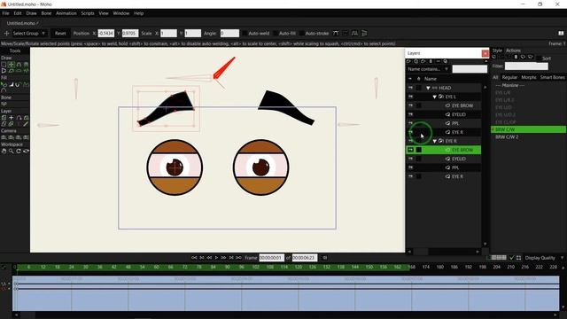Select the Mainline entry in Actions

510,85
